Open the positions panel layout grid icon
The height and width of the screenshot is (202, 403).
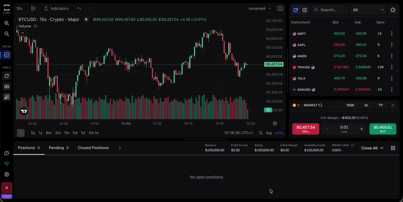[393, 148]
